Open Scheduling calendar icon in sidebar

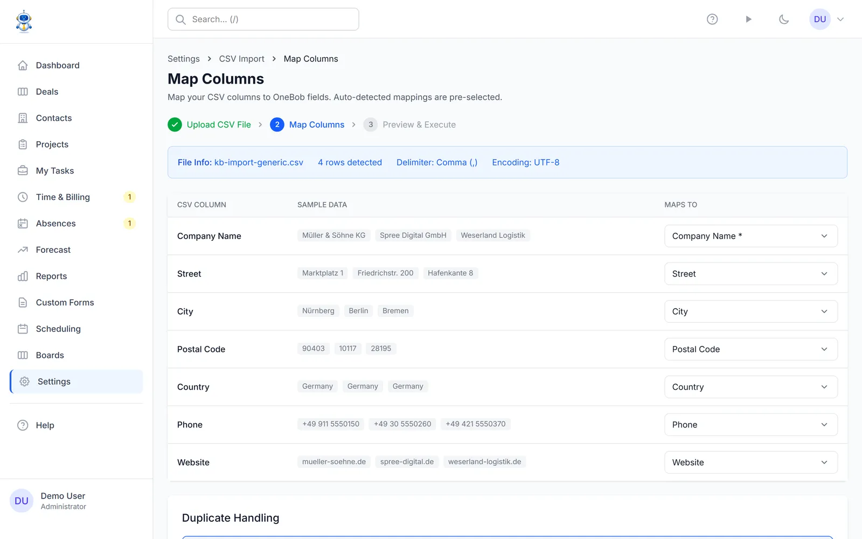(x=23, y=329)
